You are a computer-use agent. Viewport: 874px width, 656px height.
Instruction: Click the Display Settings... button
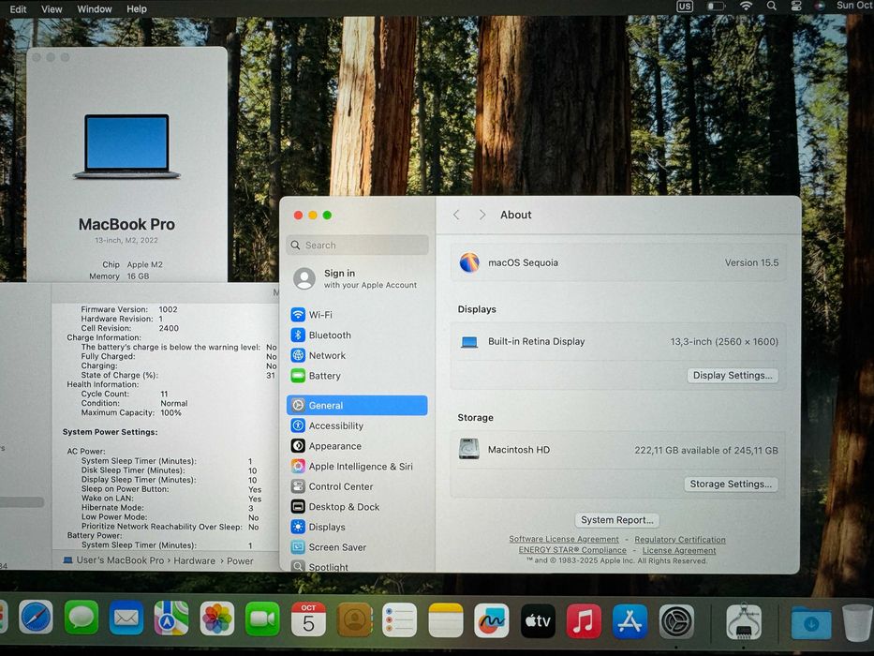733,376
